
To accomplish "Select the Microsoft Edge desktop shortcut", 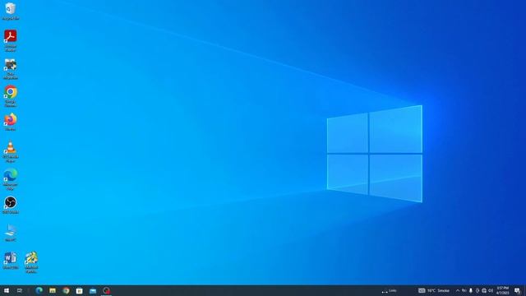I will [11, 180].
